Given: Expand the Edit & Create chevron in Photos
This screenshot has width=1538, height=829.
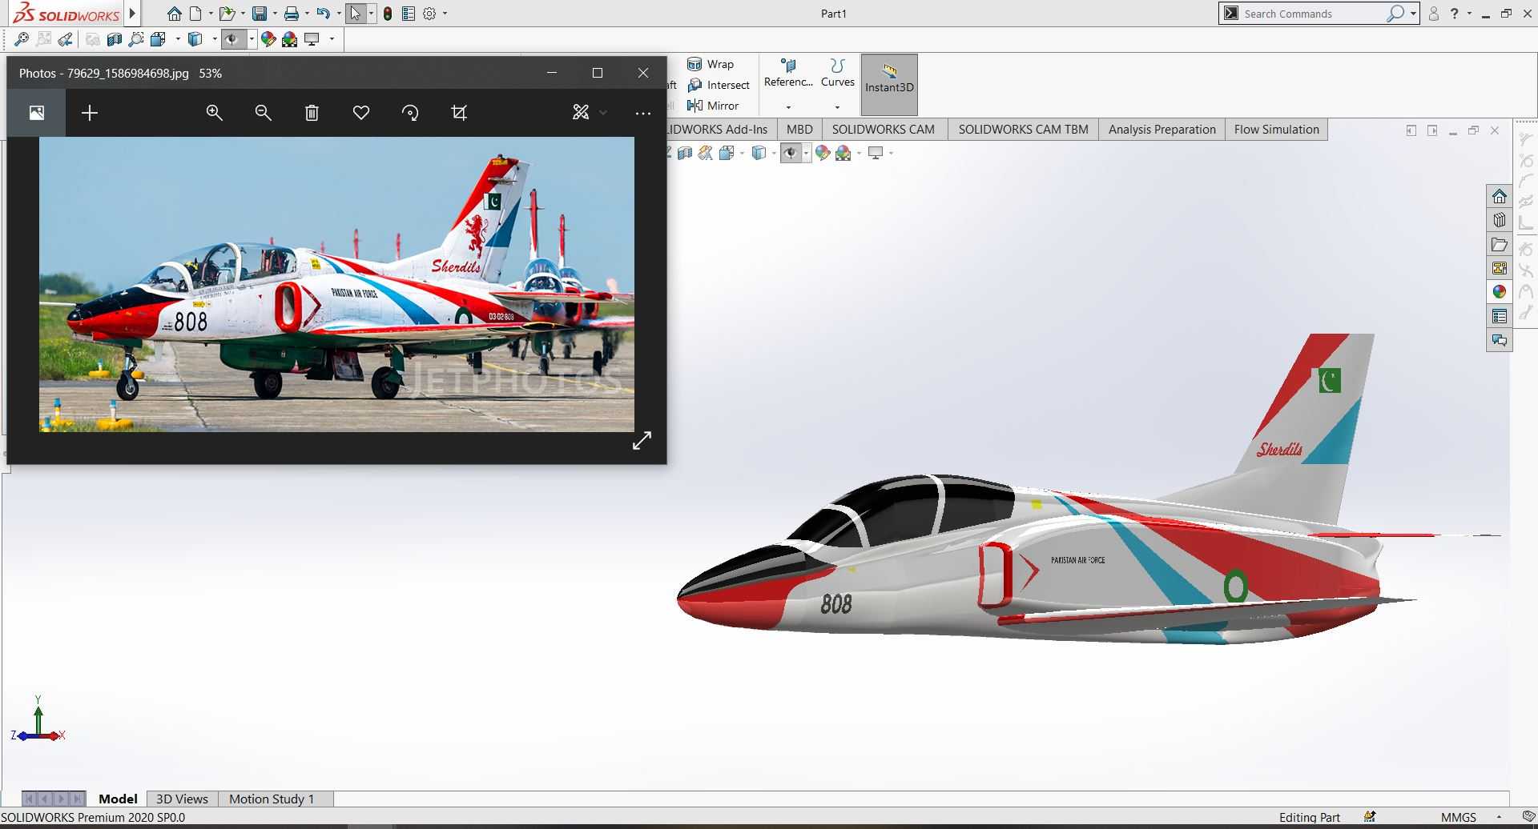Looking at the screenshot, I should [603, 113].
